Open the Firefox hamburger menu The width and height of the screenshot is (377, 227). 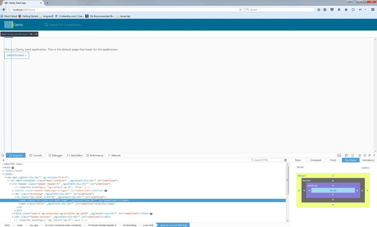tap(373, 9)
